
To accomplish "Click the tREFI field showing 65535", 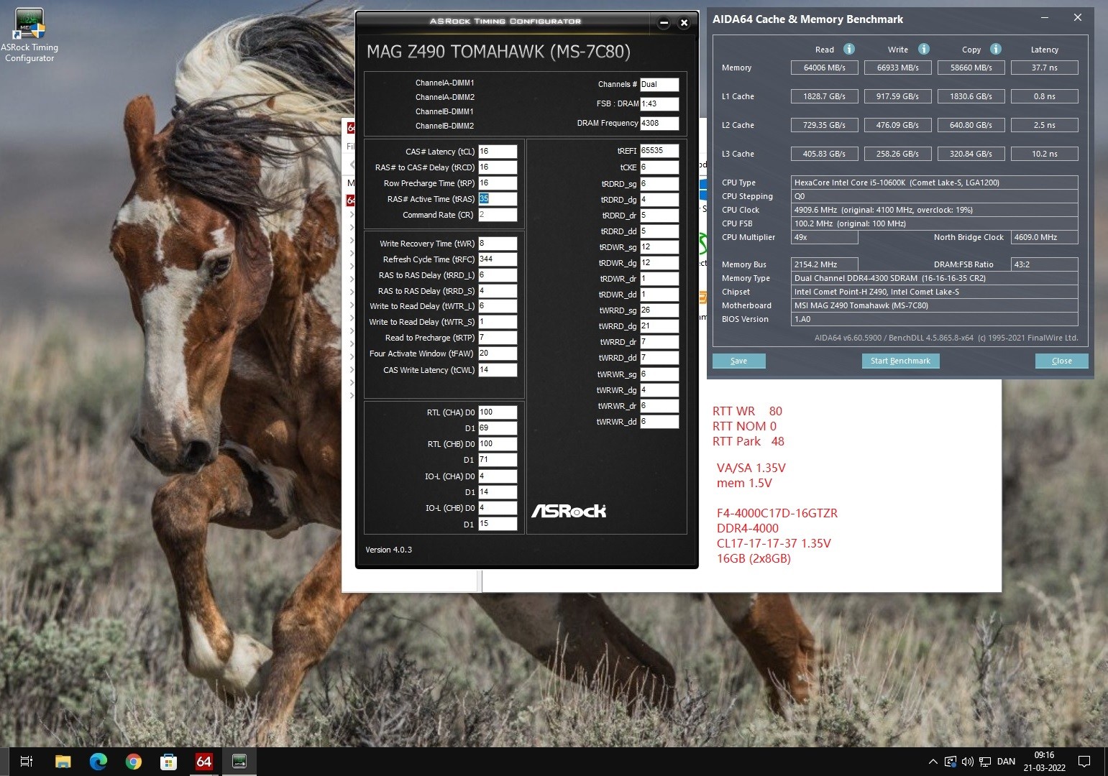I will 659,151.
